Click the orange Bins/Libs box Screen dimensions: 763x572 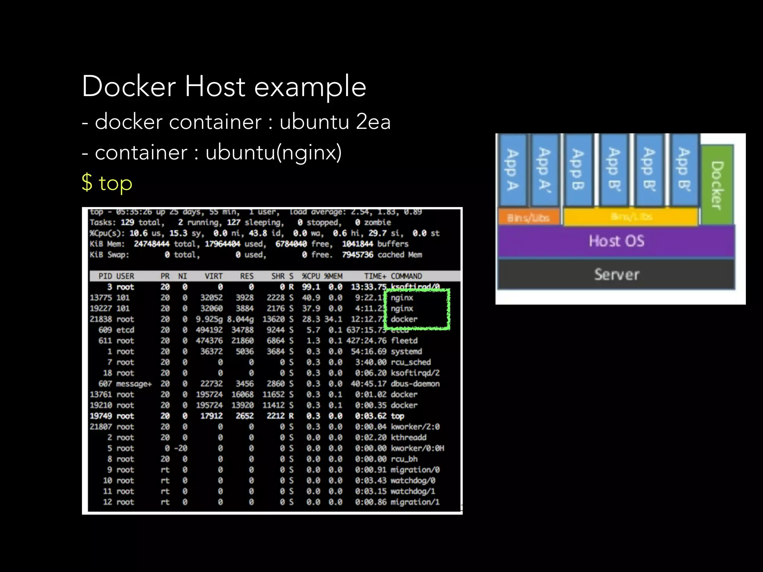point(528,217)
